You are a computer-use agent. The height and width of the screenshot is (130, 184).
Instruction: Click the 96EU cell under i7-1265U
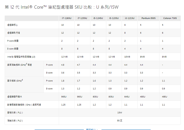coord(64,97)
